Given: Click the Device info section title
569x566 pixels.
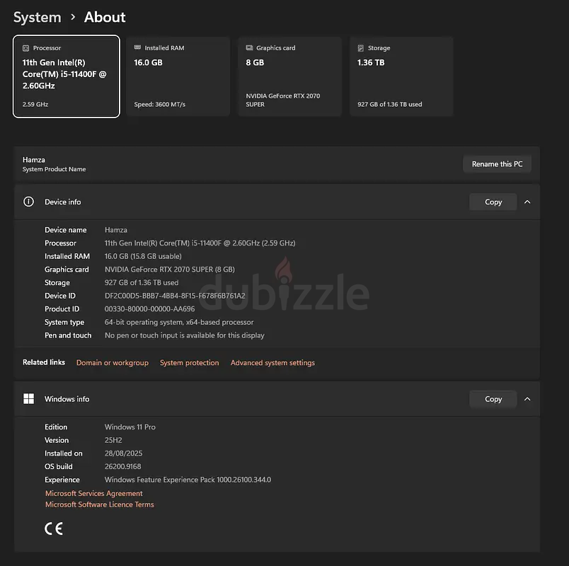Looking at the screenshot, I should click(x=63, y=202).
